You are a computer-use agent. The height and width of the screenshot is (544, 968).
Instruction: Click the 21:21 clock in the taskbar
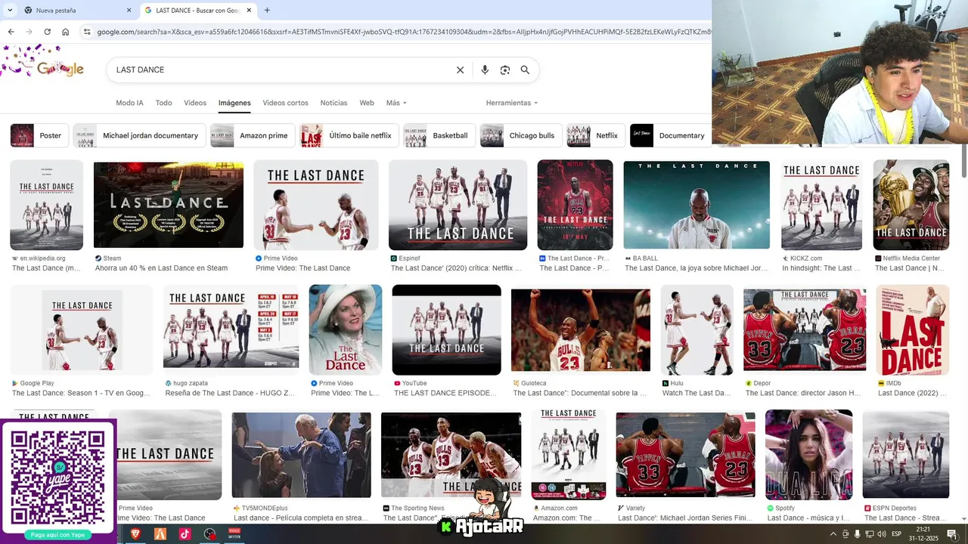pyautogui.click(x=923, y=529)
